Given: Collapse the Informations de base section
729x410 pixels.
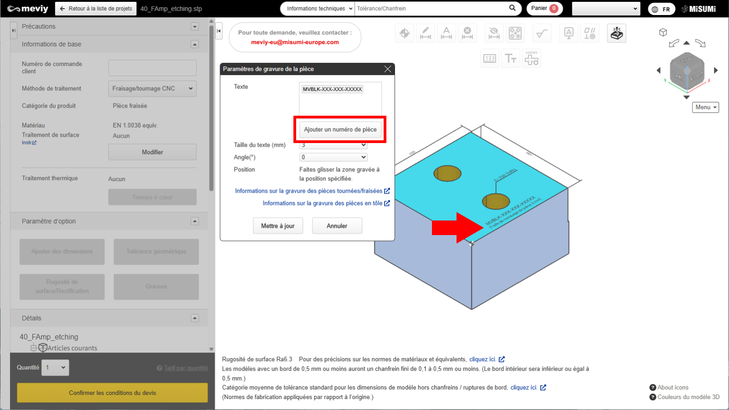Looking at the screenshot, I should (x=195, y=44).
